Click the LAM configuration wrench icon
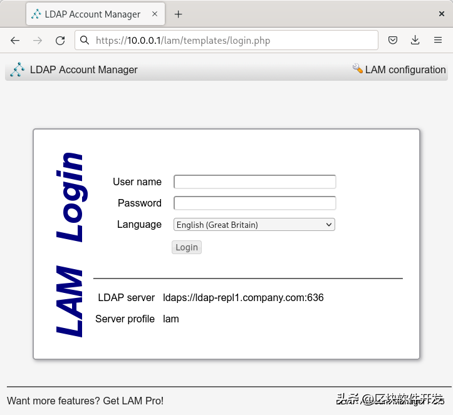 tap(358, 68)
